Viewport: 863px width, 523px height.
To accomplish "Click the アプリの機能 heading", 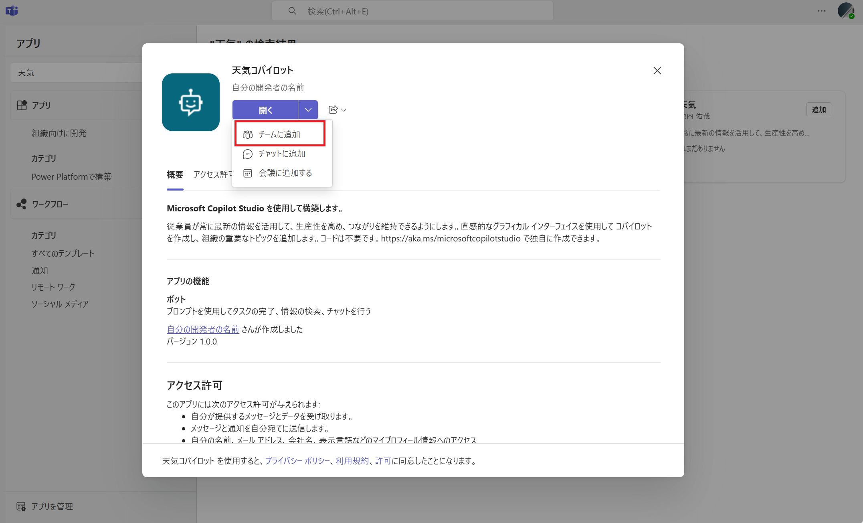I will tap(188, 281).
